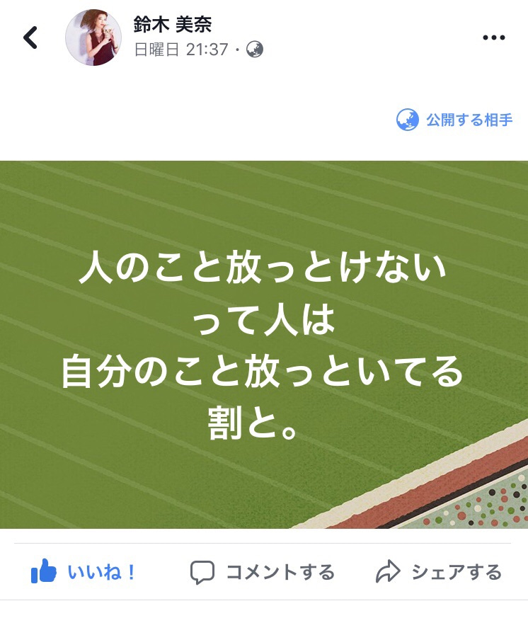Click the globe icon beside the timestamp

point(255,50)
